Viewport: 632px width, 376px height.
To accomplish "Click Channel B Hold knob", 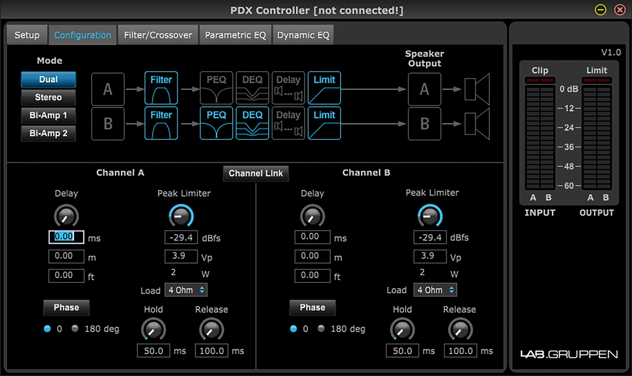I will pyautogui.click(x=402, y=330).
